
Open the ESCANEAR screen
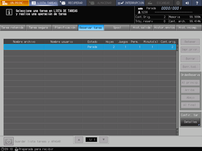[x=159, y=3]
